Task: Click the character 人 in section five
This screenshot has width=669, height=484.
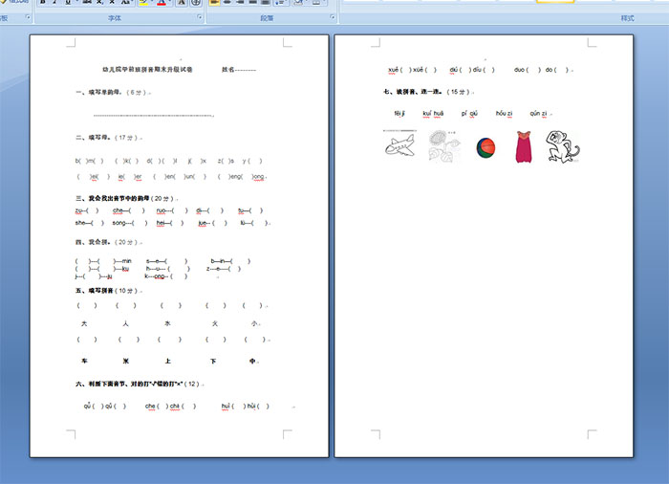Action: tap(125, 324)
